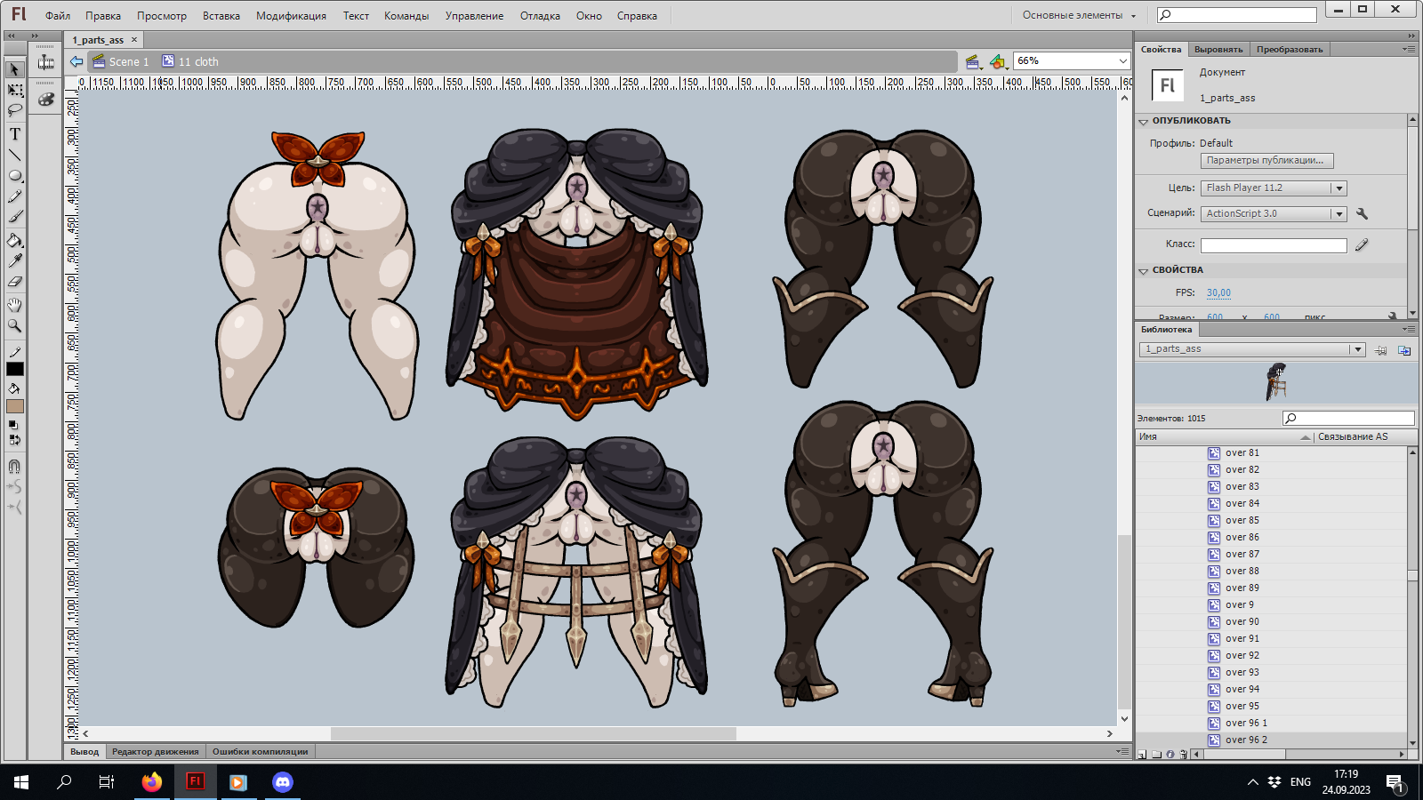Toggle the Snap to Objects magnet
1423x800 pixels.
coord(15,466)
